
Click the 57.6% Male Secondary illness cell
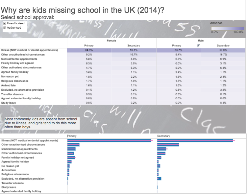(223, 50)
